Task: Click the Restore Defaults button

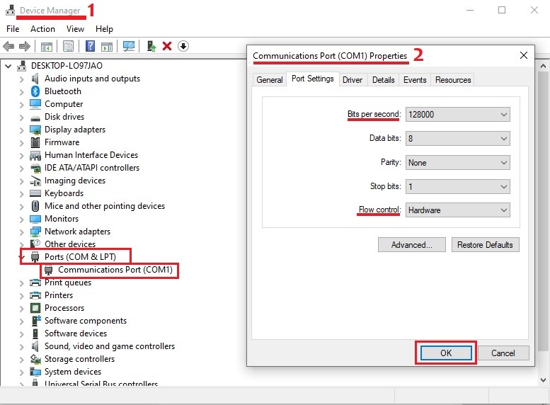Action: [x=485, y=245]
